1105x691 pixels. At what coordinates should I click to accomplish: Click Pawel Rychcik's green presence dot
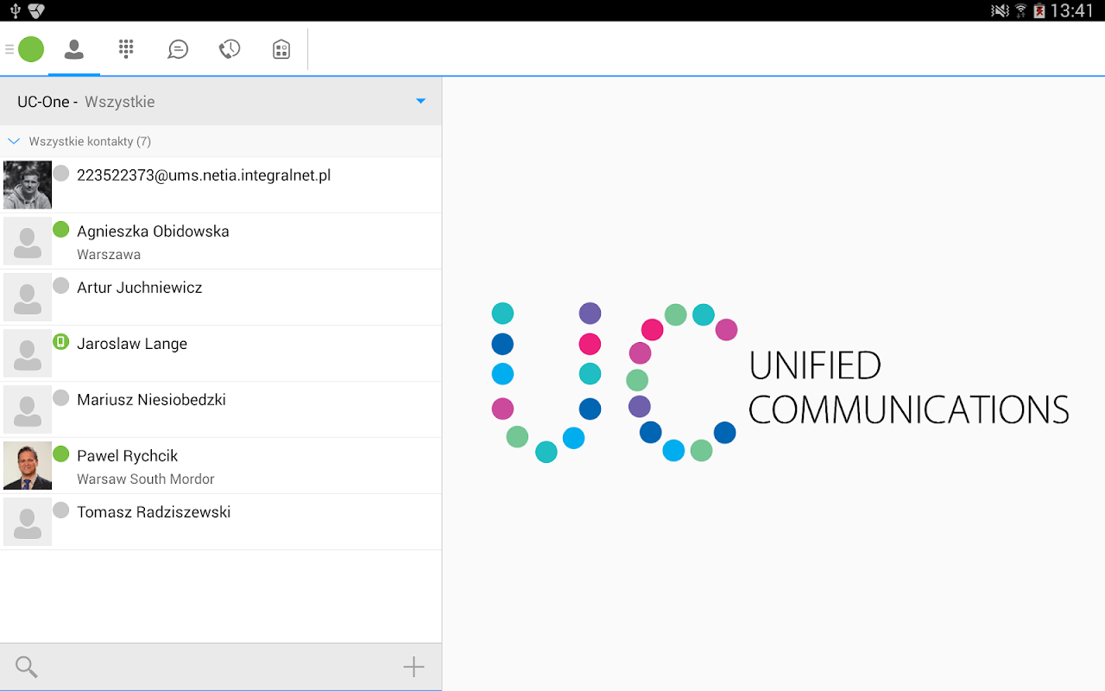coord(60,453)
